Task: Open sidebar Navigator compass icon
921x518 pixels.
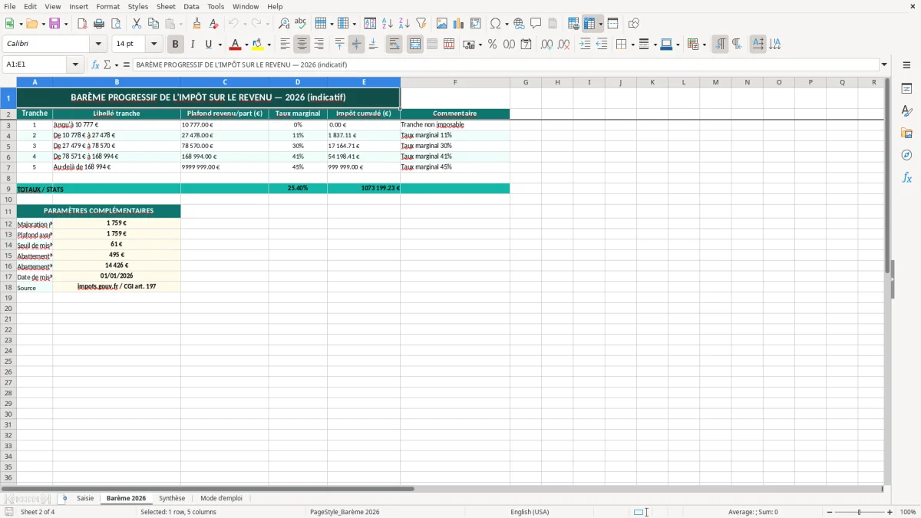Action: pos(906,156)
